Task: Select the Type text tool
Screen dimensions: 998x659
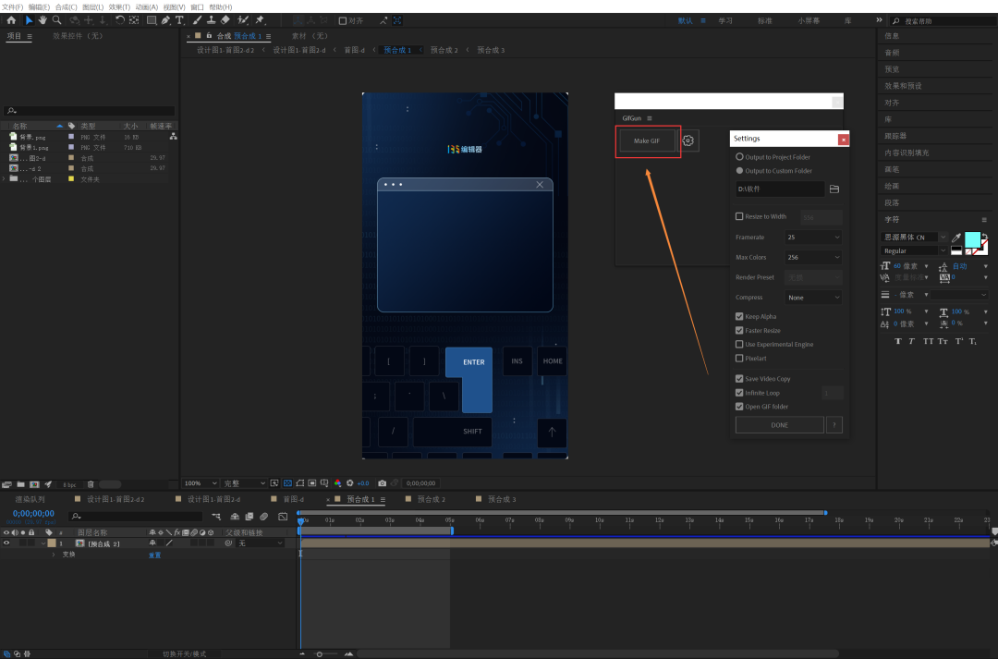Action: pos(179,19)
